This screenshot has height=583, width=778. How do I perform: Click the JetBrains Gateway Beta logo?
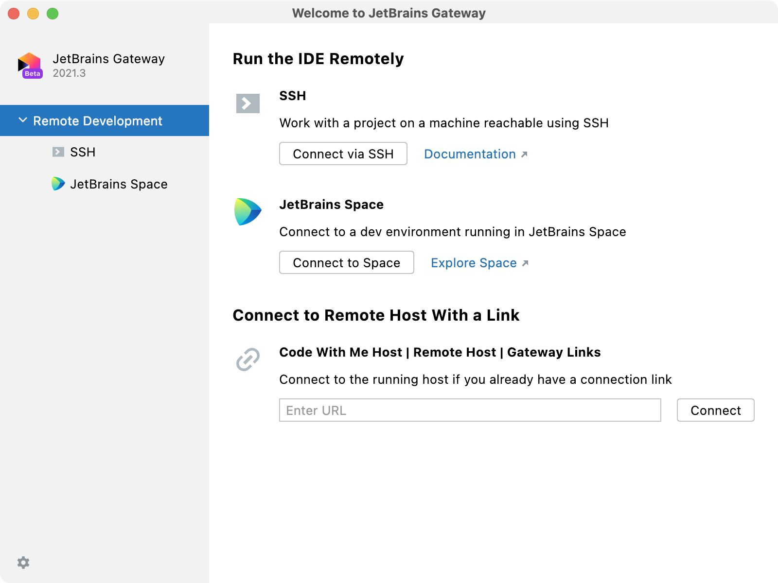tap(30, 66)
